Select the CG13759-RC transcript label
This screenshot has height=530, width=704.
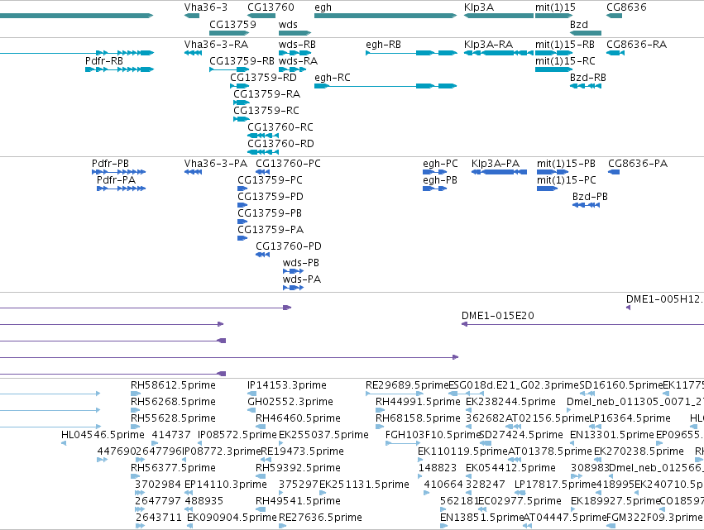(266, 111)
